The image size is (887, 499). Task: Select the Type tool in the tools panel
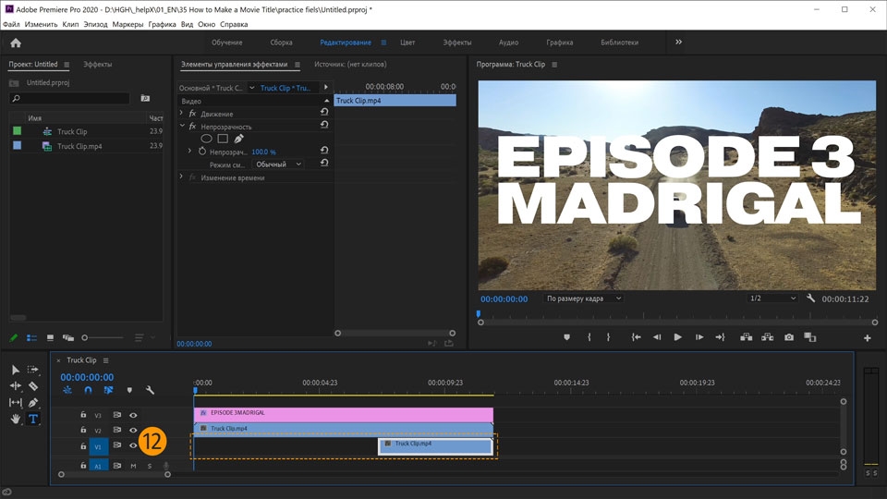pyautogui.click(x=33, y=420)
